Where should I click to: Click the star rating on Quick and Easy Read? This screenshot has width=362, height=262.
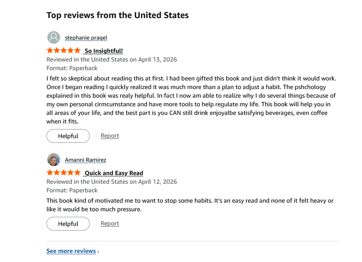click(x=63, y=173)
